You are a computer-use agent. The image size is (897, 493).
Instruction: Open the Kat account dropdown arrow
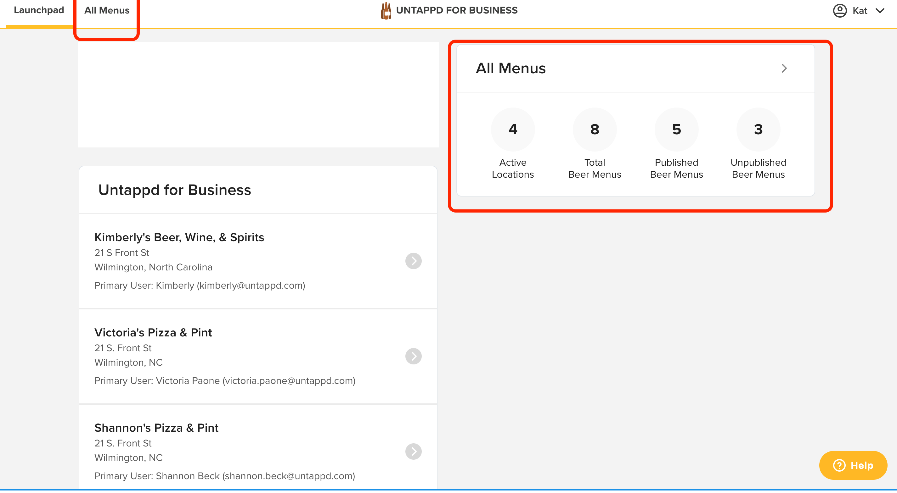click(x=880, y=11)
